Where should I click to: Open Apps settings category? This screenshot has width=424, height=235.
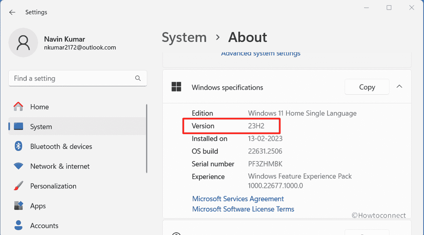coord(78,206)
